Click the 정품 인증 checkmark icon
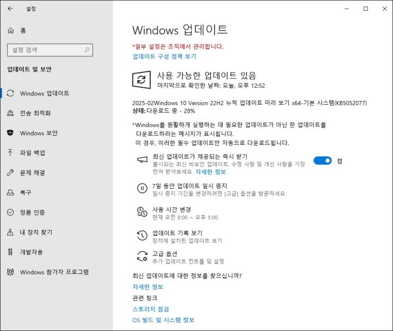Screen dimensions: 393x331 pos(10,212)
